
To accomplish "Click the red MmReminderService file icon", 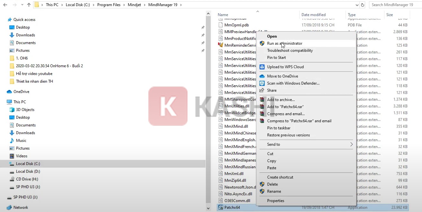I will point(221,45).
